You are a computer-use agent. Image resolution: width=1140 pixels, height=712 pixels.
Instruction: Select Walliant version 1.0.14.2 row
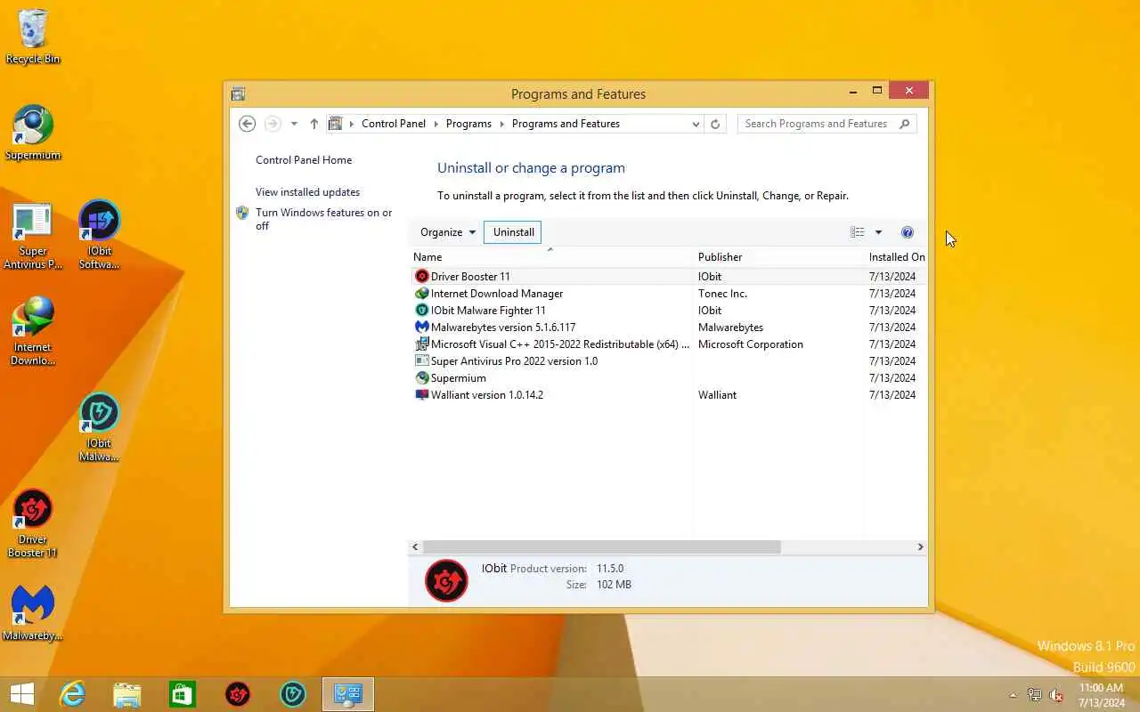point(667,395)
